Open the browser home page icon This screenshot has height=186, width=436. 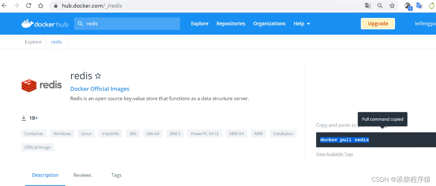(41, 6)
